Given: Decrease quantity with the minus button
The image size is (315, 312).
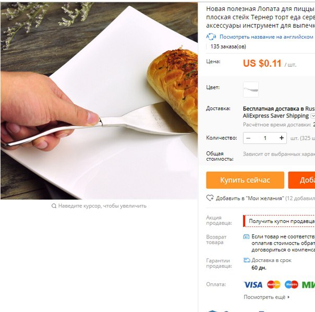Looking at the screenshot, I should coord(248,138).
